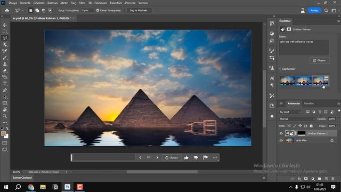Viewport: 341px width, 192px height.
Task: Select the Eraser tool
Action: tap(5, 71)
